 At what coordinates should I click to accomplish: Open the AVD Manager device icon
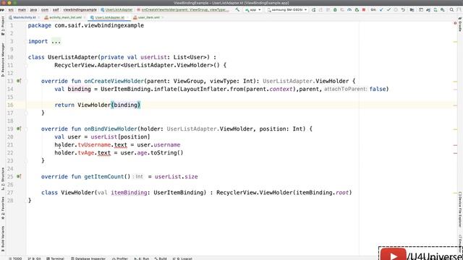pos(436,9)
